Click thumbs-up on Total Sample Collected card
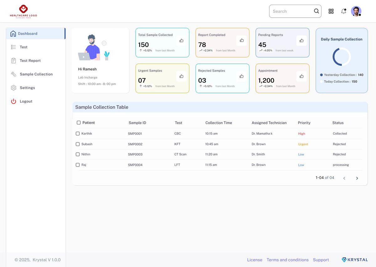Viewport: 376px width, 267px height. point(181,41)
